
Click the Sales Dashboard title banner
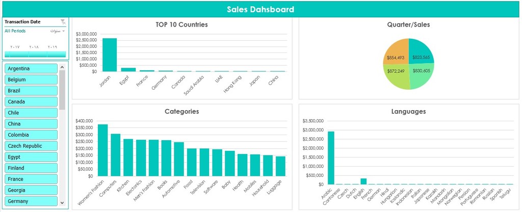pos(260,9)
